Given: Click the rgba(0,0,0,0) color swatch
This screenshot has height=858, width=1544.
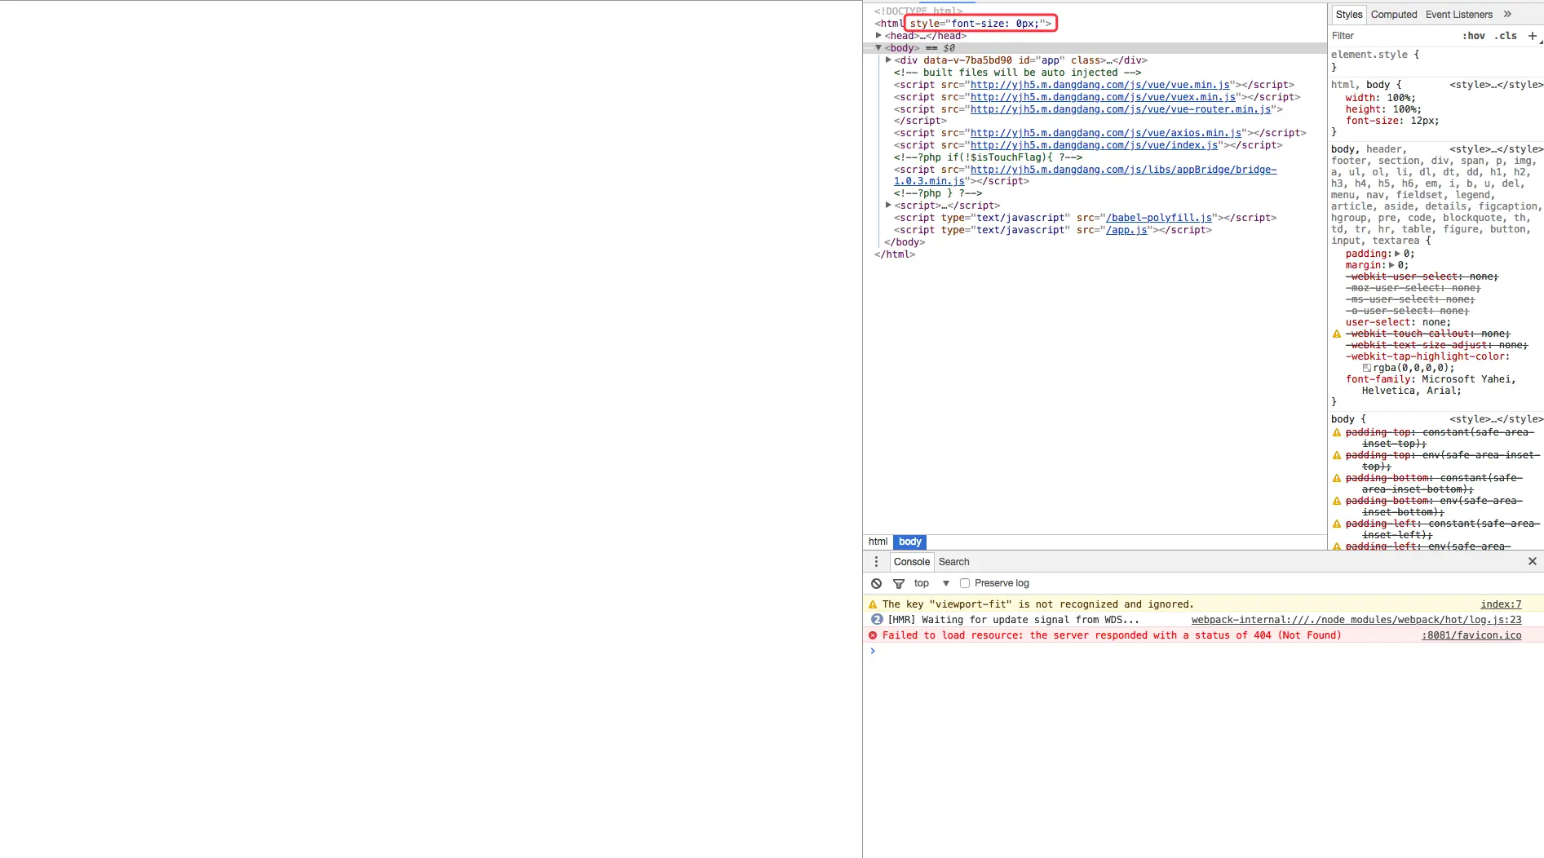Looking at the screenshot, I should 1367,368.
